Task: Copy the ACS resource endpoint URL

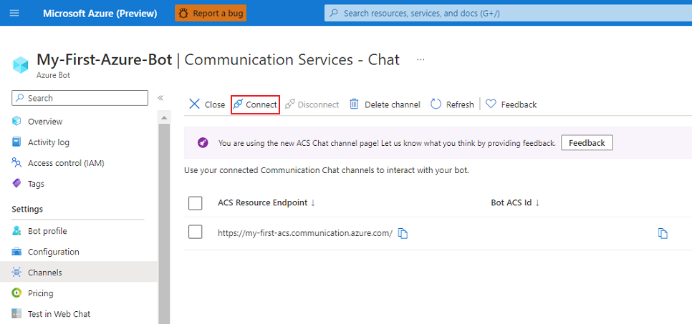Action: click(403, 234)
